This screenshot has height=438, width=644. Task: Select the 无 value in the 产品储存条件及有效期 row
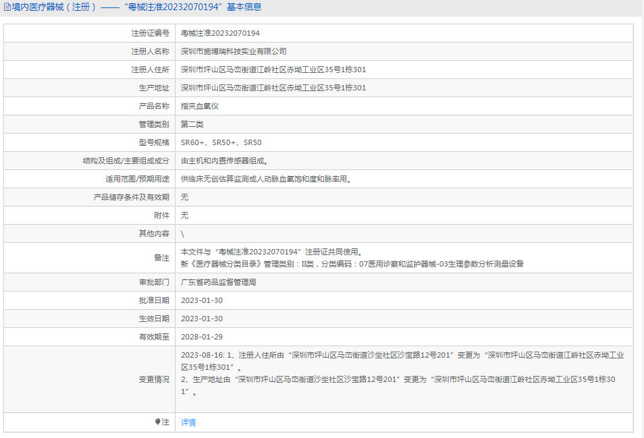coord(184,197)
